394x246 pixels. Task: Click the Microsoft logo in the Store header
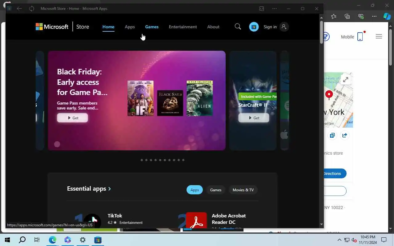coord(52,27)
